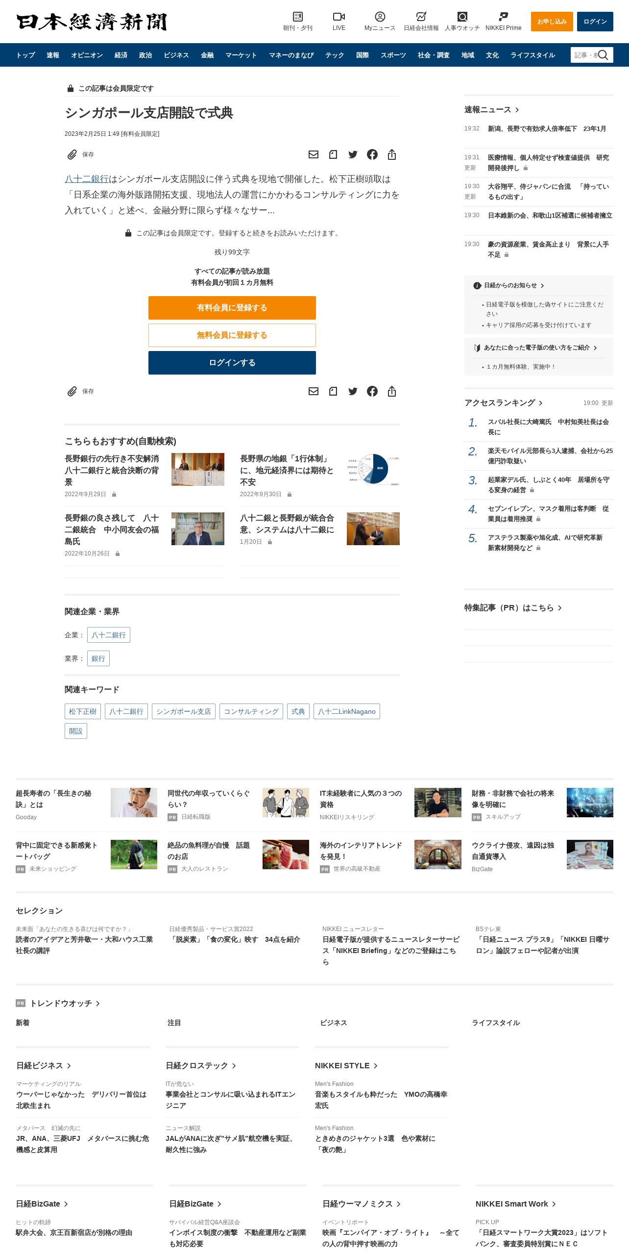Select the ライフスタイル nav item

[532, 55]
